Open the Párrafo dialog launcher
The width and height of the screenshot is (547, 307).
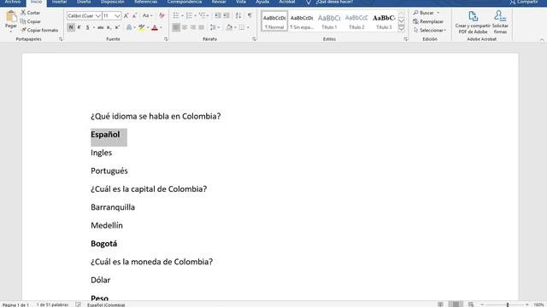[254, 39]
